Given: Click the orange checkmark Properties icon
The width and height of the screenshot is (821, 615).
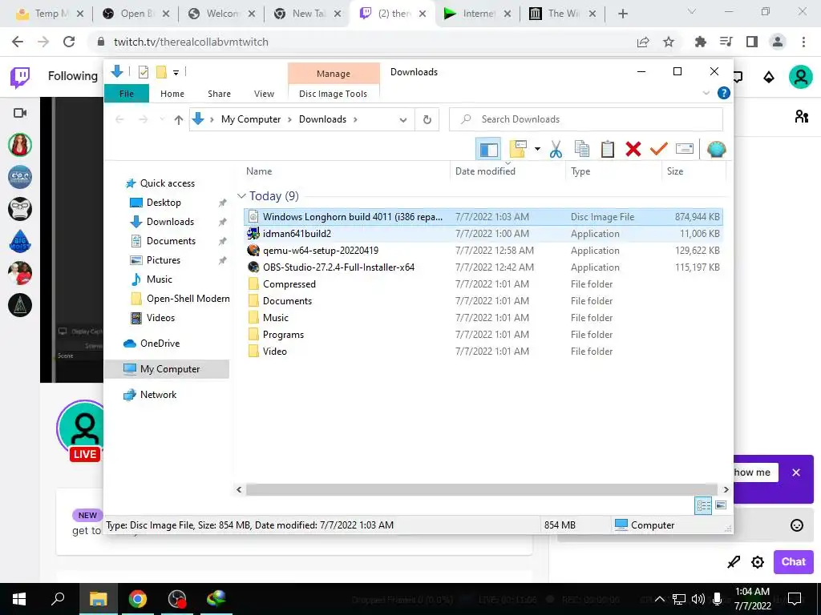Looking at the screenshot, I should click(659, 150).
